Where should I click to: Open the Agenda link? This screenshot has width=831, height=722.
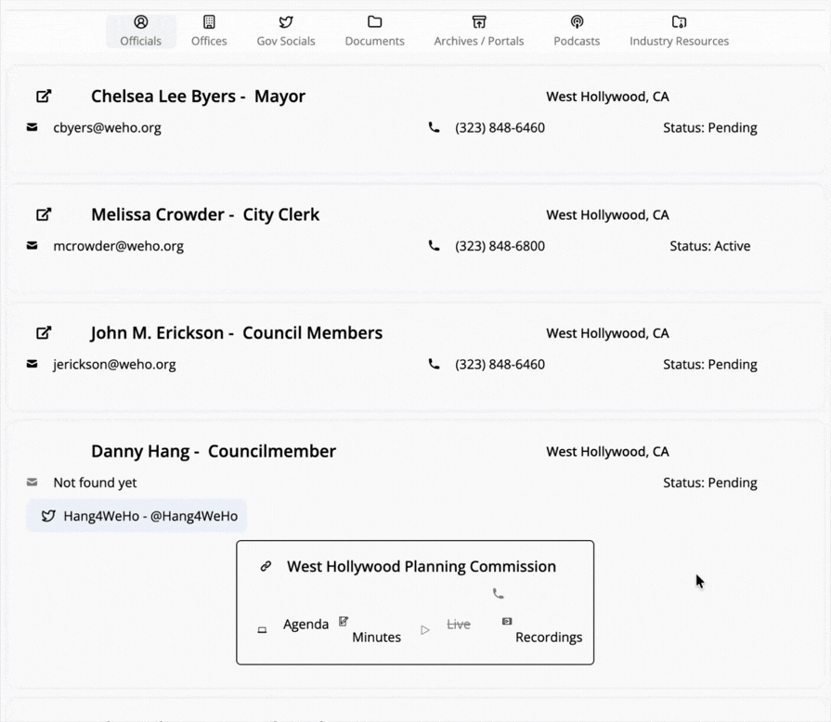[305, 625]
